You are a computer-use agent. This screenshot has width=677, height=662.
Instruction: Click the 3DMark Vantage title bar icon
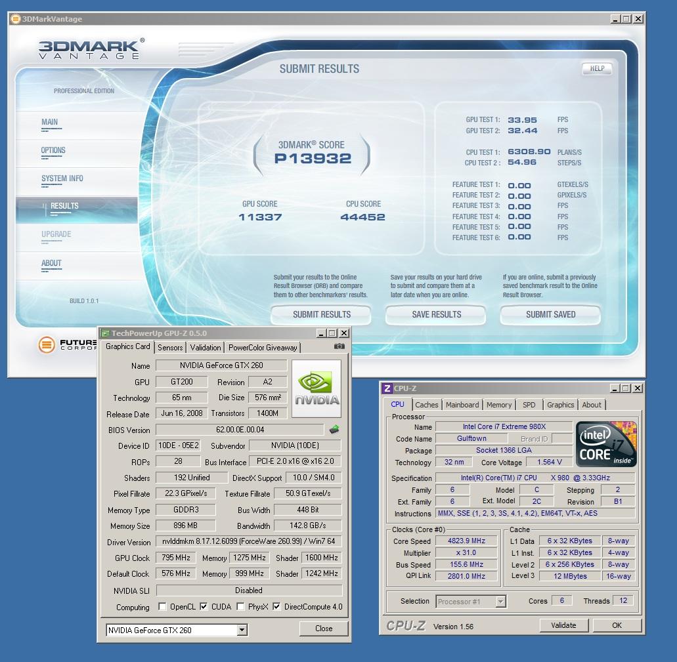(16, 19)
